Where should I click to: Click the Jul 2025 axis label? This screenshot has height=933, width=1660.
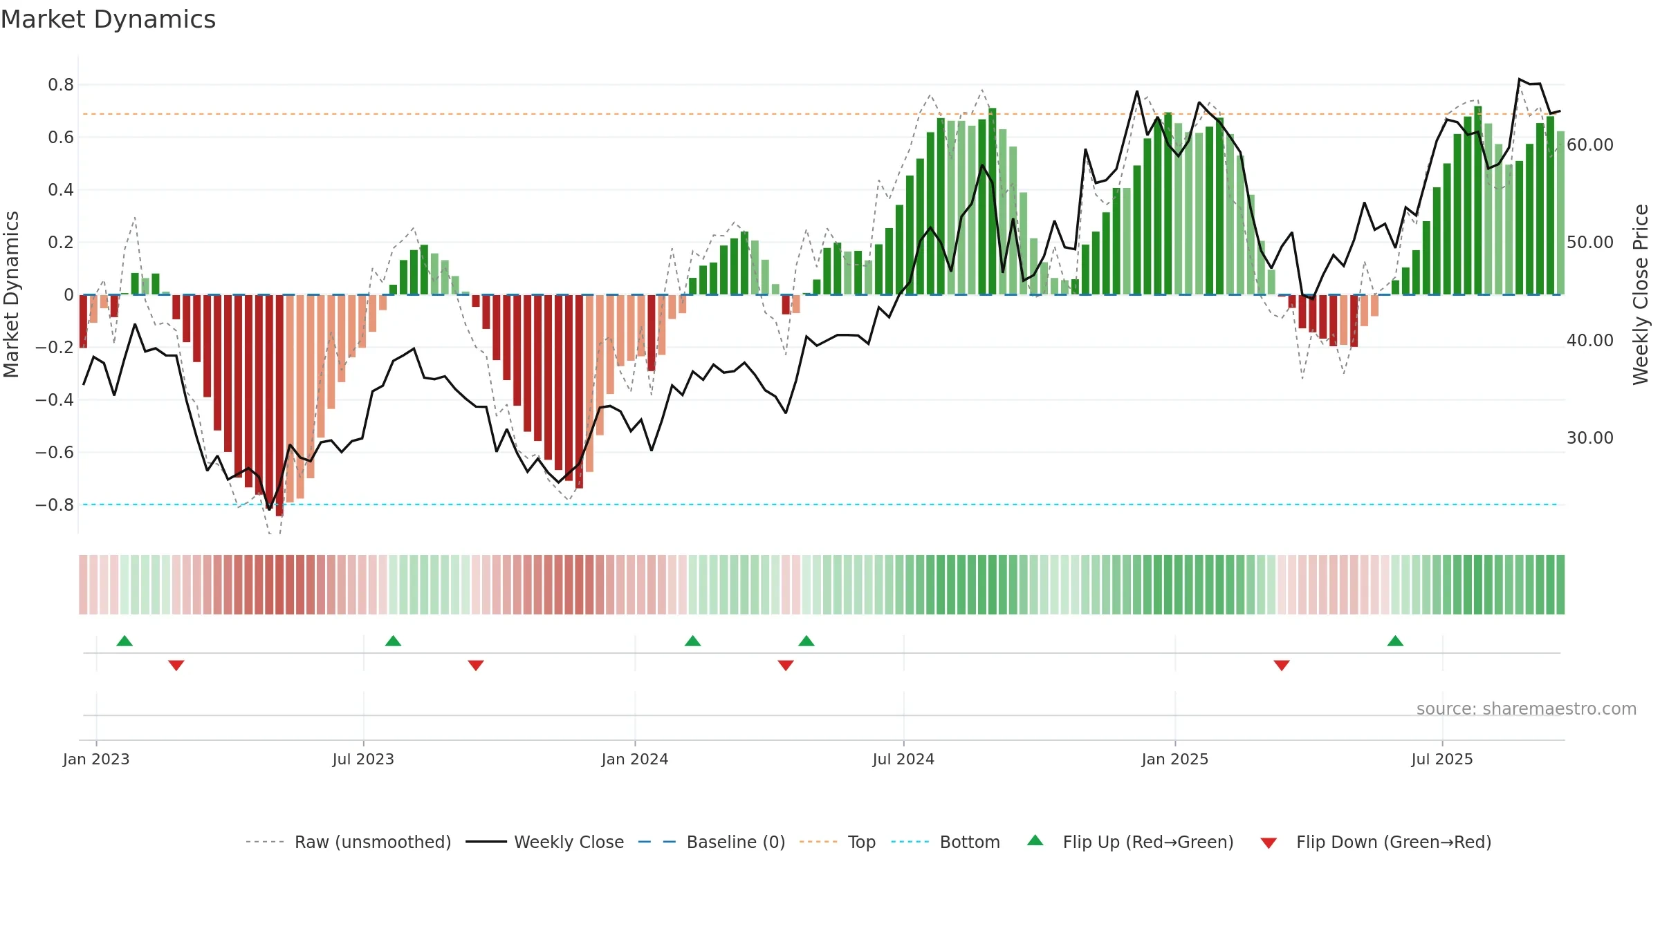[1442, 759]
